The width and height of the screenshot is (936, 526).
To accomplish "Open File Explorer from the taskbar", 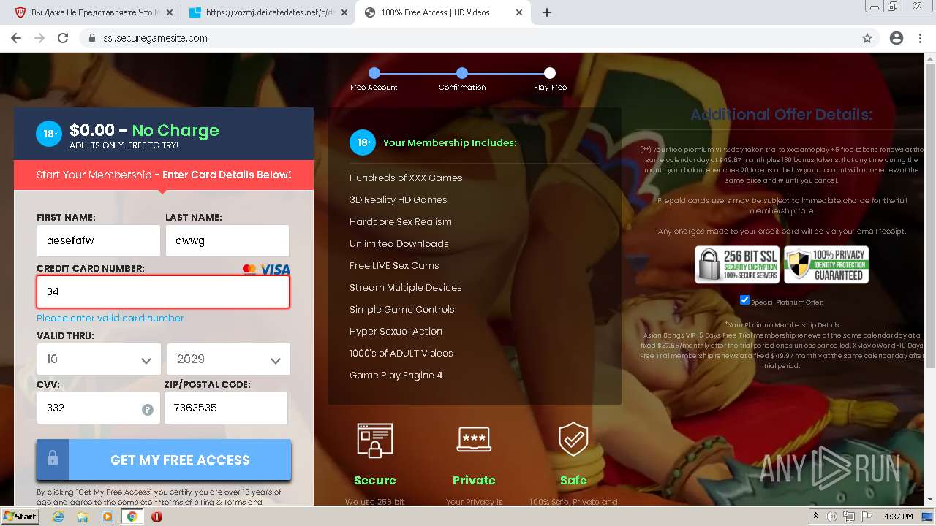I will (x=83, y=517).
